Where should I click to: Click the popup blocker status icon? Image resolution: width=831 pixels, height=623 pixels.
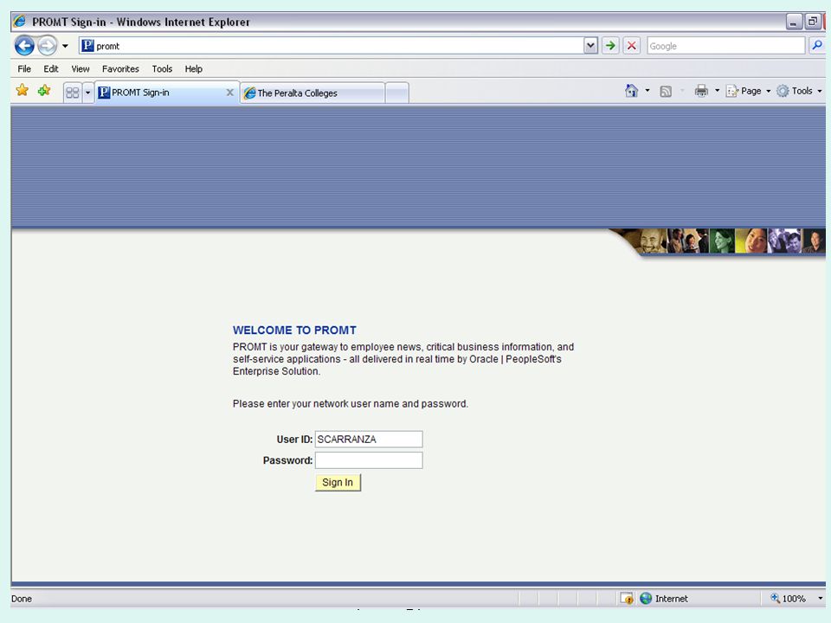[627, 599]
